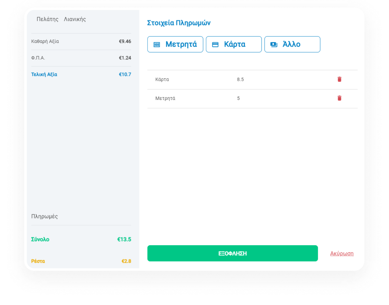Viewport: 389px width, 305px height.
Task: Click the Σύνολο total of €13.5
Action: (x=124, y=239)
